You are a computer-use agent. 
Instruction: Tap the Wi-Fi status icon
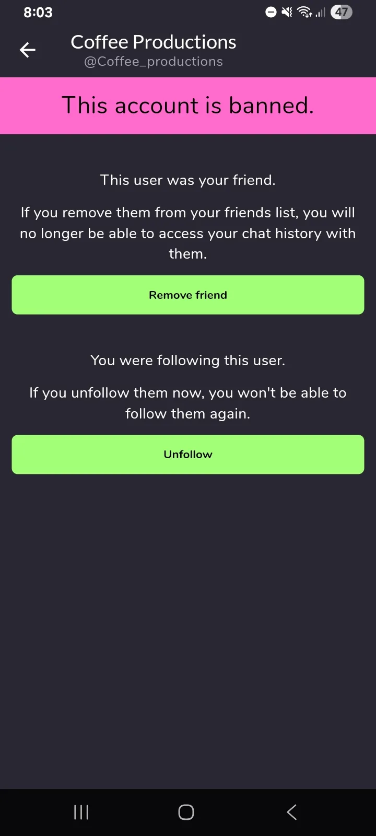[x=304, y=12]
